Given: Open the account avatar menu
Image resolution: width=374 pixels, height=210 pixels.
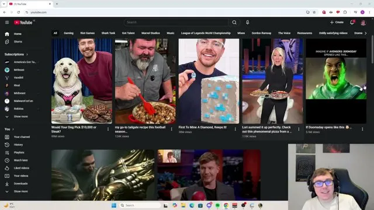Looking at the screenshot, I should 363,23.
